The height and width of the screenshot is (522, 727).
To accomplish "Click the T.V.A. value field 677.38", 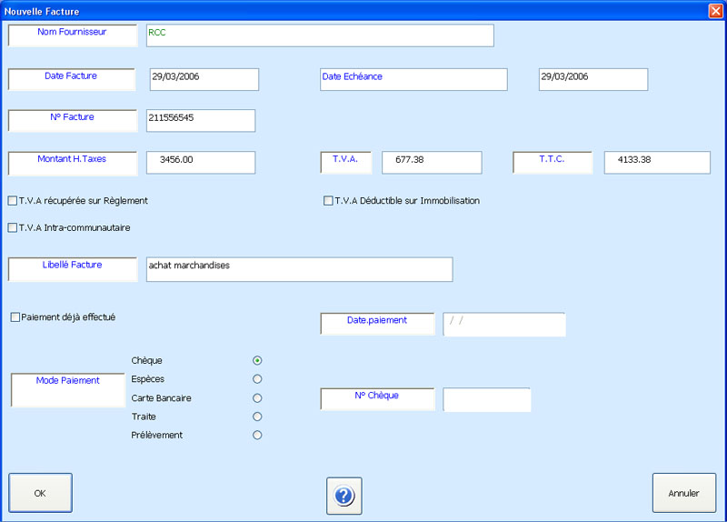I will (x=431, y=162).
